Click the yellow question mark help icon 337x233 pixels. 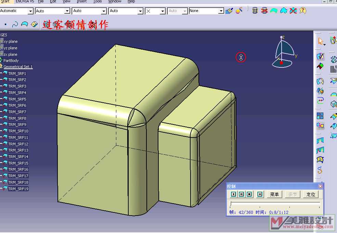point(303,11)
